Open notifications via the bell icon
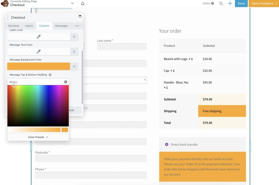The height and width of the screenshot is (185, 279). [83, 3]
